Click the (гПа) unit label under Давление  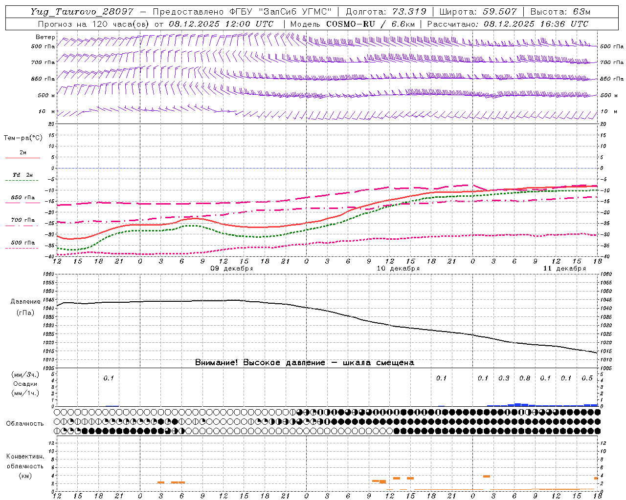pos(25,313)
